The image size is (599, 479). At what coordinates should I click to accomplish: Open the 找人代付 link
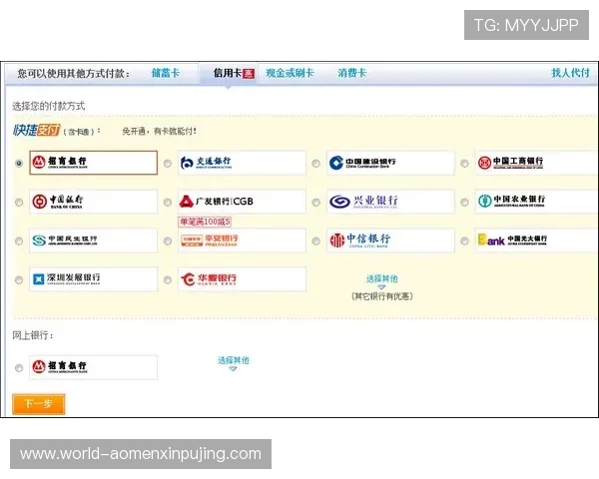pos(570,73)
